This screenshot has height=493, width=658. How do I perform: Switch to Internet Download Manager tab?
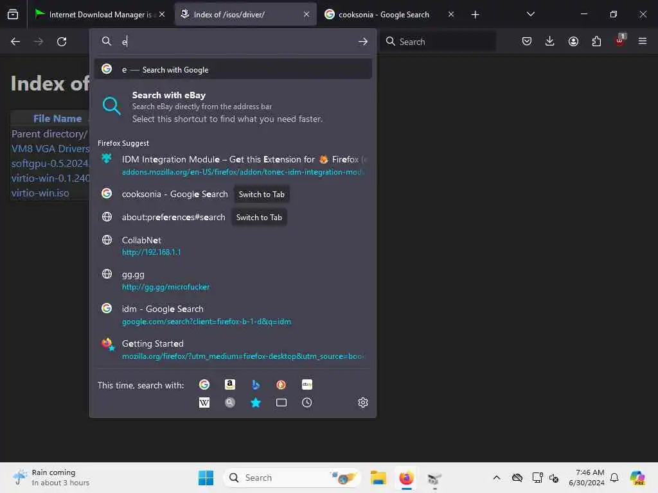point(100,15)
